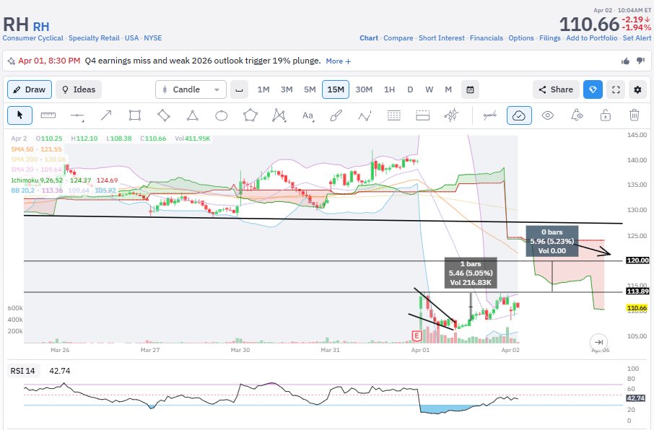Switch to 5M timeframe
Viewport: 654px width, 430px height.
tap(310, 89)
